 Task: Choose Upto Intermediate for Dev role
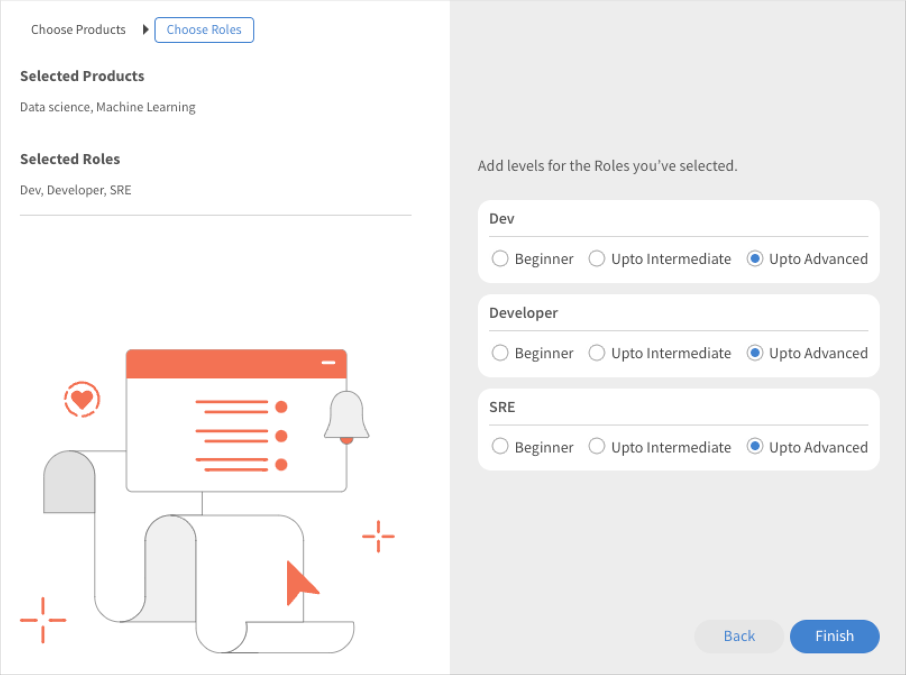pos(597,259)
